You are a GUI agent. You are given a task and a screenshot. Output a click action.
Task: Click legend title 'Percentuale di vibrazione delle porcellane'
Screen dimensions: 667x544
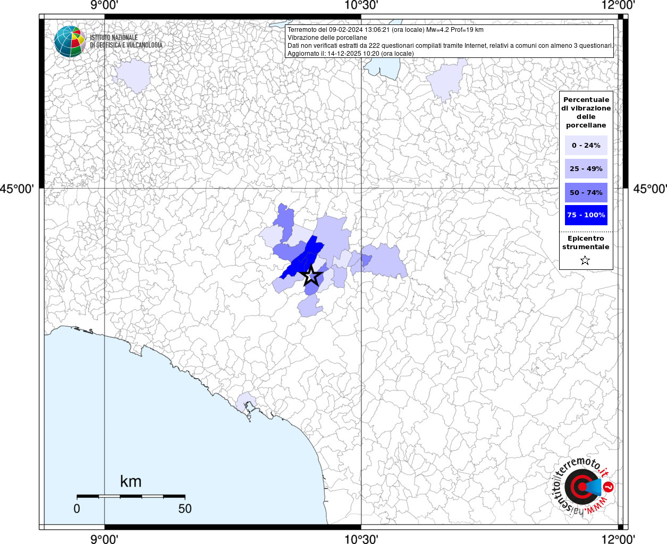click(x=586, y=112)
